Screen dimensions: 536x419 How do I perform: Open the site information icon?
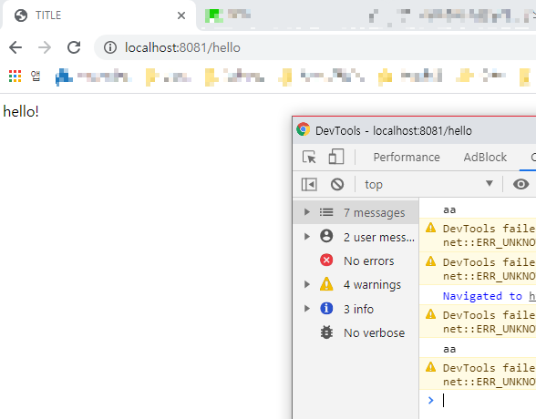tap(110, 47)
